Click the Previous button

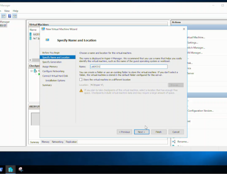click(x=124, y=132)
